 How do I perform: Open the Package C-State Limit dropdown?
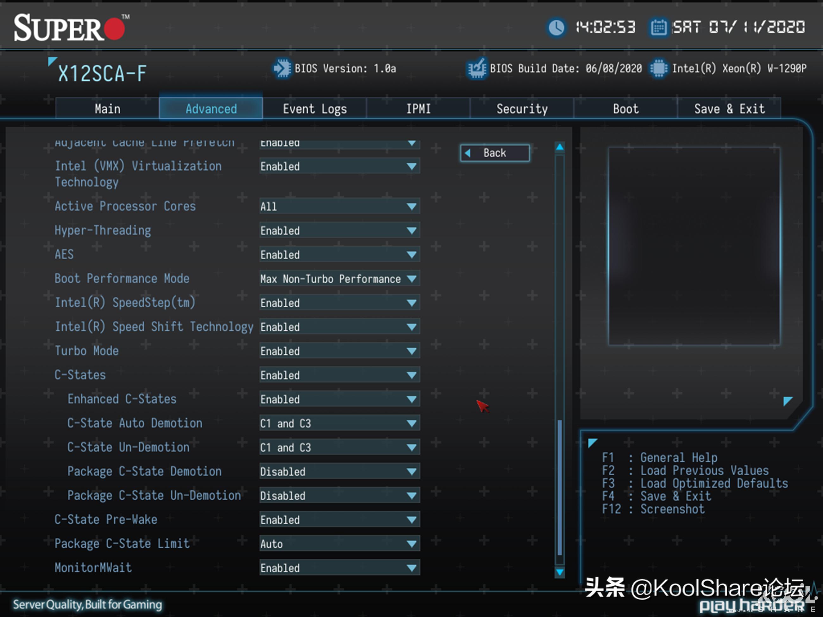pyautogui.click(x=339, y=544)
